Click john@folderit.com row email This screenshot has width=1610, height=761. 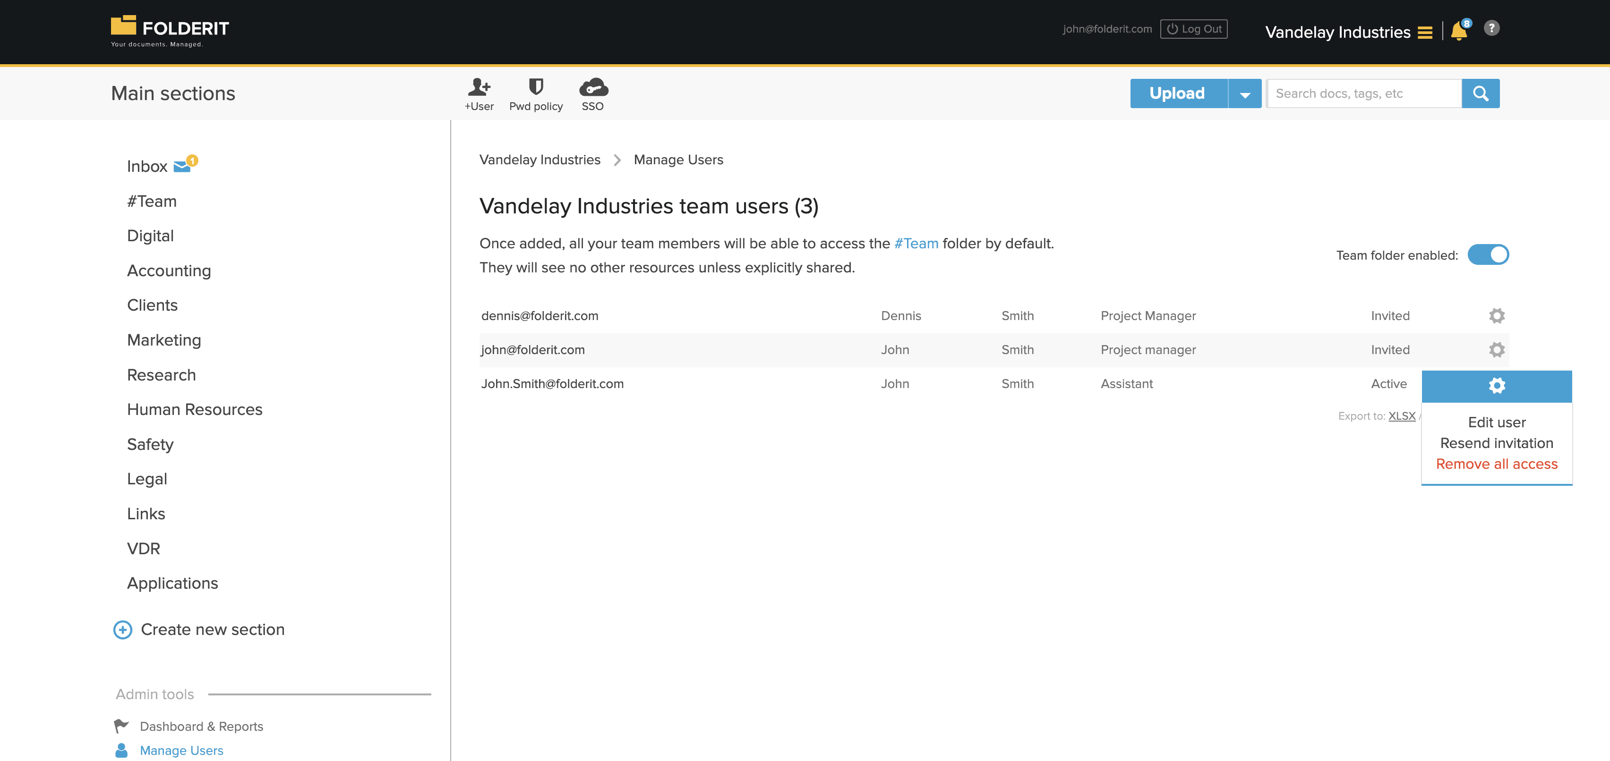pyautogui.click(x=532, y=349)
